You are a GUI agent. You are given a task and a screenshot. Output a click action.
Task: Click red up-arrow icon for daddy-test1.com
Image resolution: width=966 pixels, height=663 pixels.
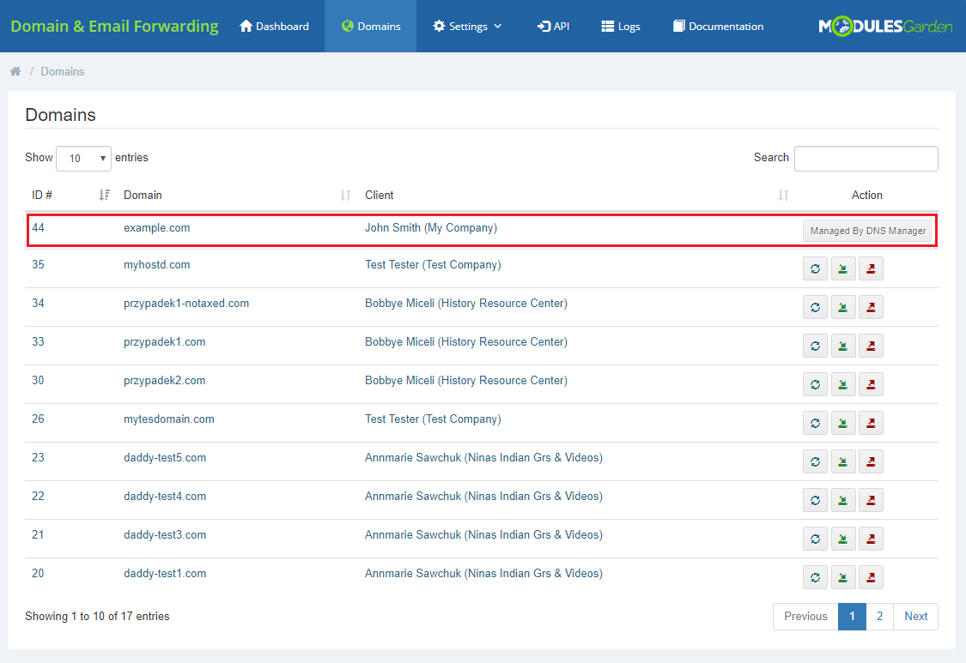click(871, 577)
